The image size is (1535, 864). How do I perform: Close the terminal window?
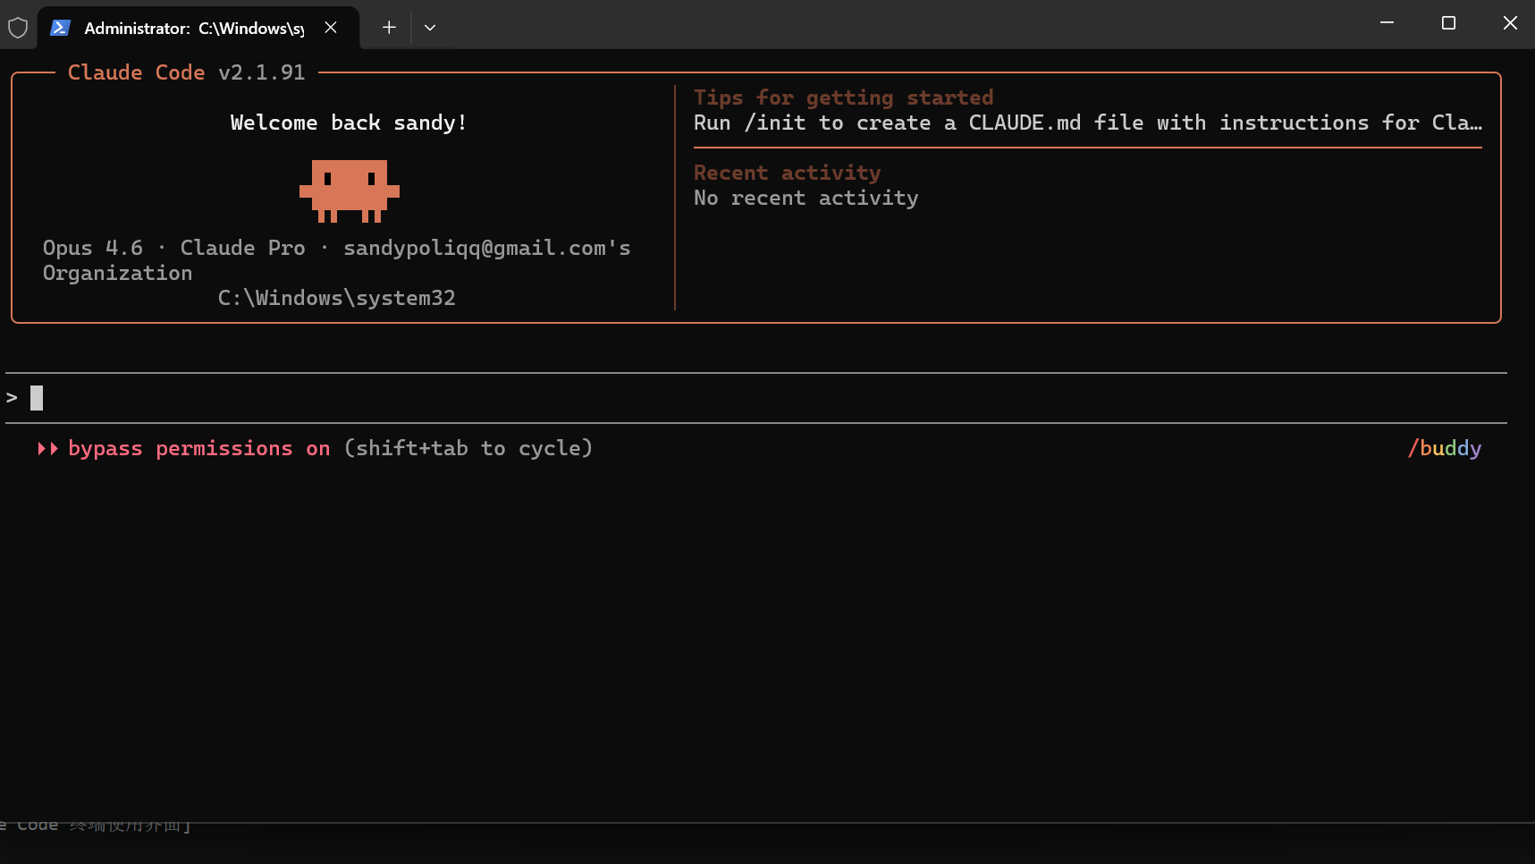[1510, 23]
